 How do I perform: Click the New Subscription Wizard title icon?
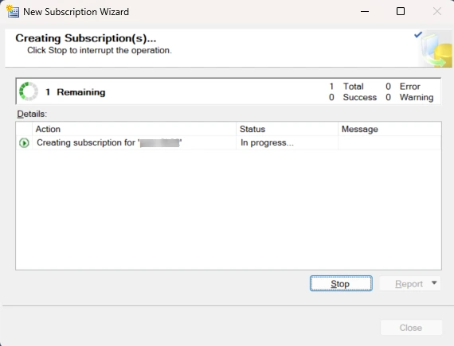[x=13, y=12]
